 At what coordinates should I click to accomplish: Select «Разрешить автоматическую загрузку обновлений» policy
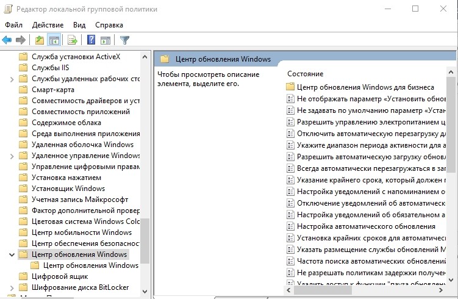371,157
